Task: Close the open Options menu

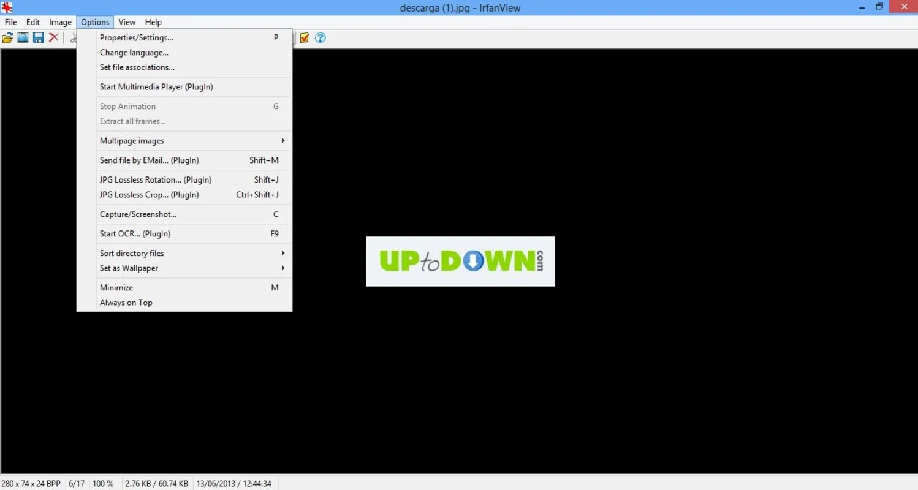Action: point(95,22)
